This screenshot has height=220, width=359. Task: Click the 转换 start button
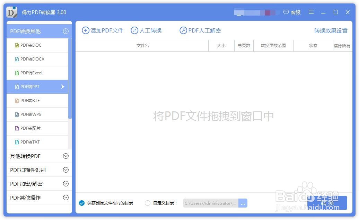327,203
